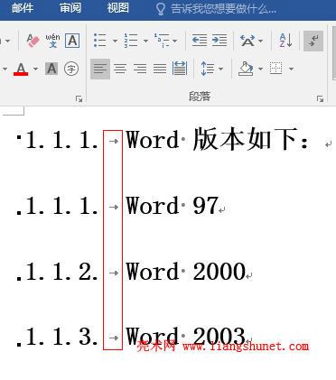
Task: Click the 'Word 97' line
Action: pyautogui.click(x=172, y=206)
